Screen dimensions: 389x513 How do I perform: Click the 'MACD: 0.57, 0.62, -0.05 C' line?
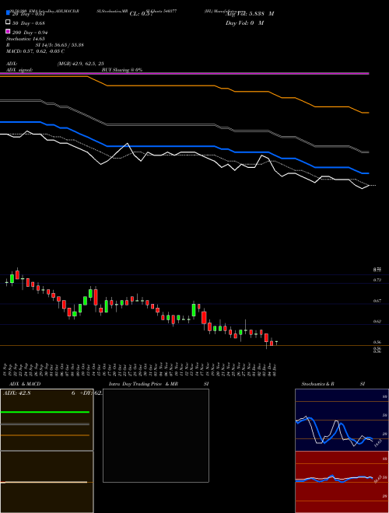[x=35, y=51]
